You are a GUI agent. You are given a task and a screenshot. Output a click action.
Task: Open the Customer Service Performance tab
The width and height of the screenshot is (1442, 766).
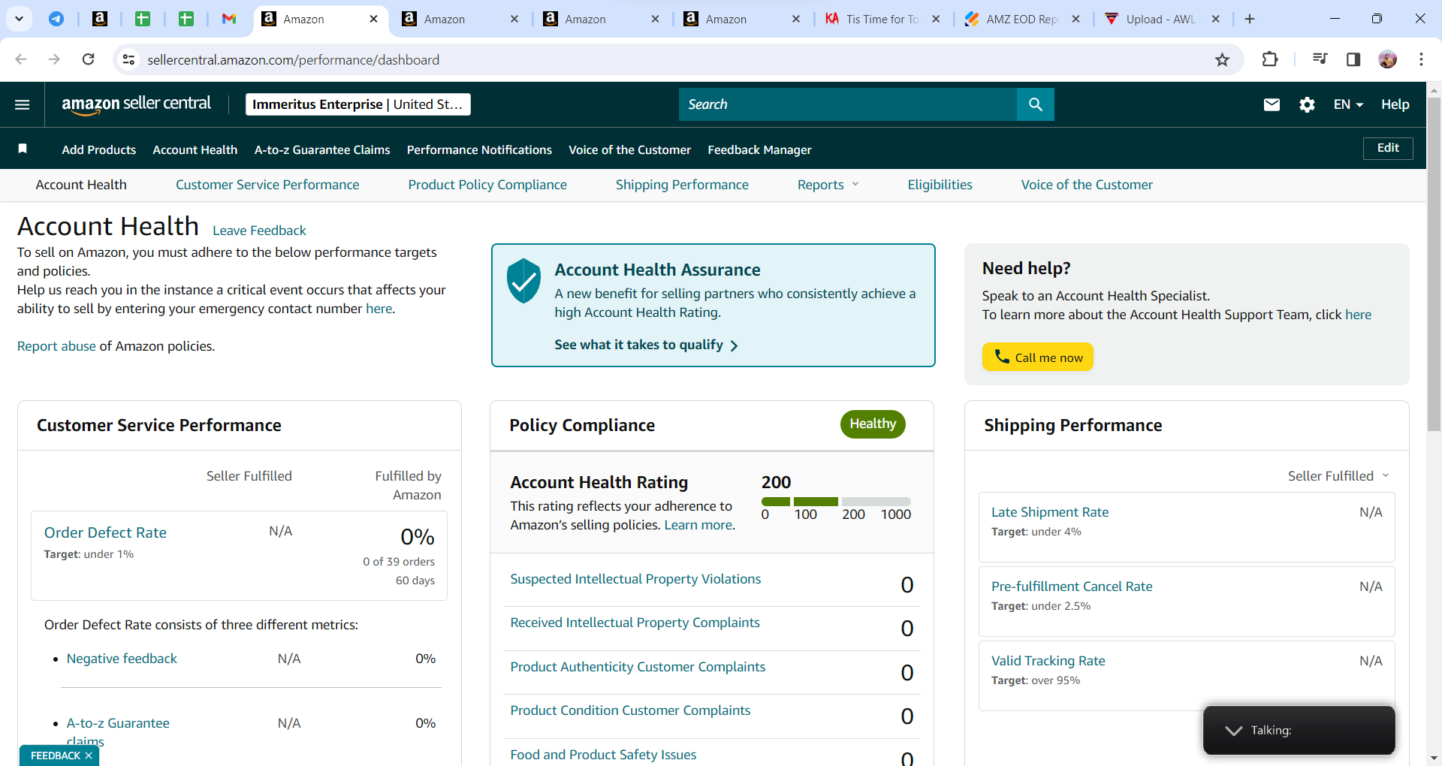coord(267,185)
